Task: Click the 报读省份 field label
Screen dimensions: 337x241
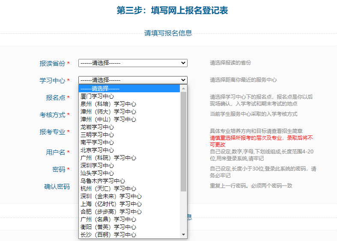Action: 52,64
